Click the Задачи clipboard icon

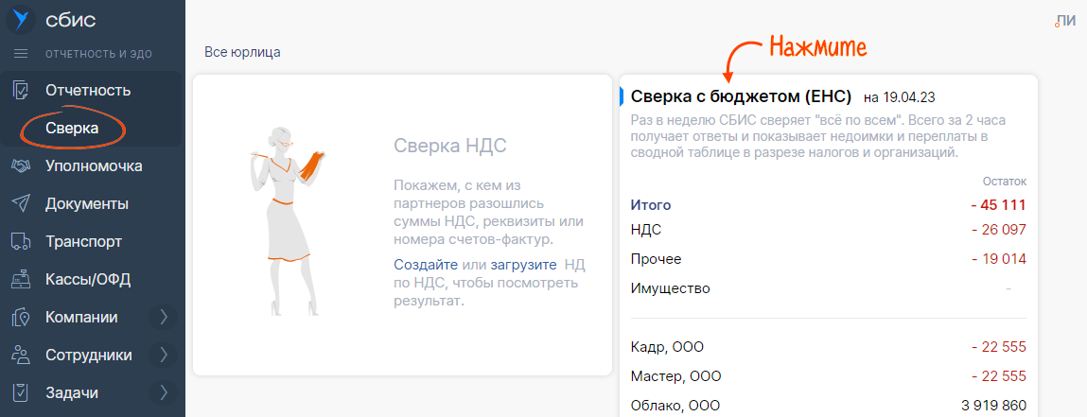21,392
